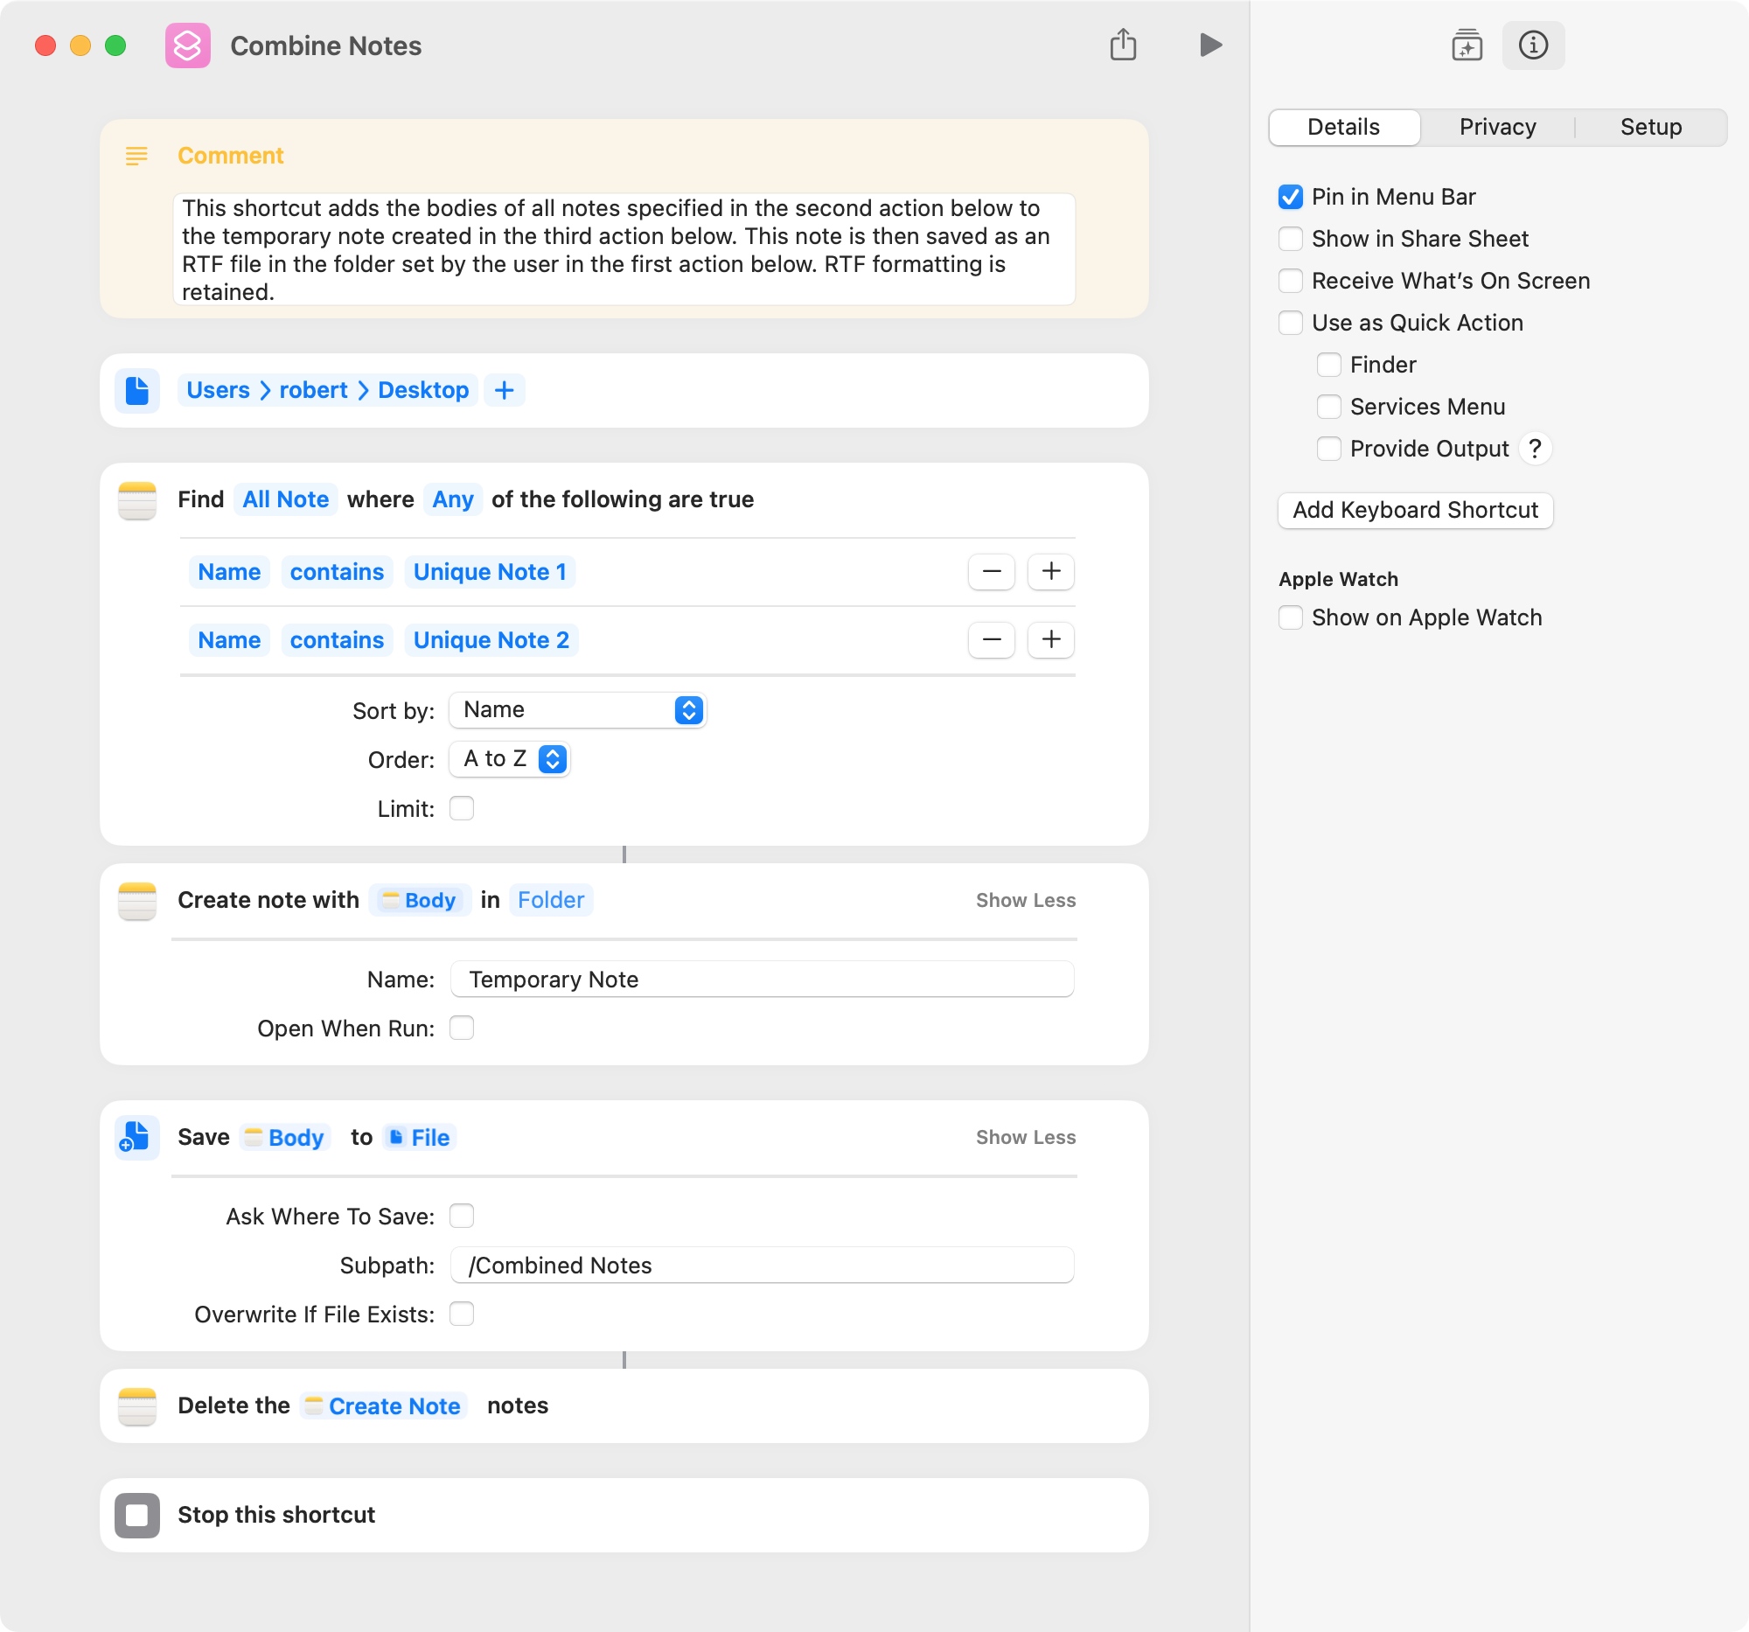The image size is (1749, 1632).
Task: Run the shortcut with the play button
Action: 1210,45
